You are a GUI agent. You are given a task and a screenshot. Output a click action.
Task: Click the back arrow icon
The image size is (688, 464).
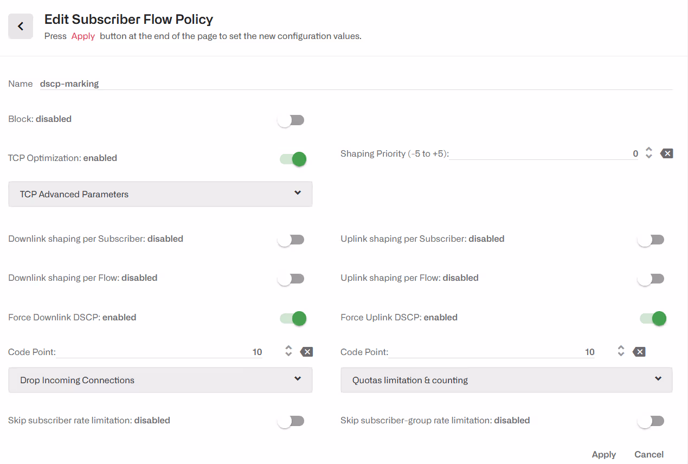pyautogui.click(x=21, y=26)
